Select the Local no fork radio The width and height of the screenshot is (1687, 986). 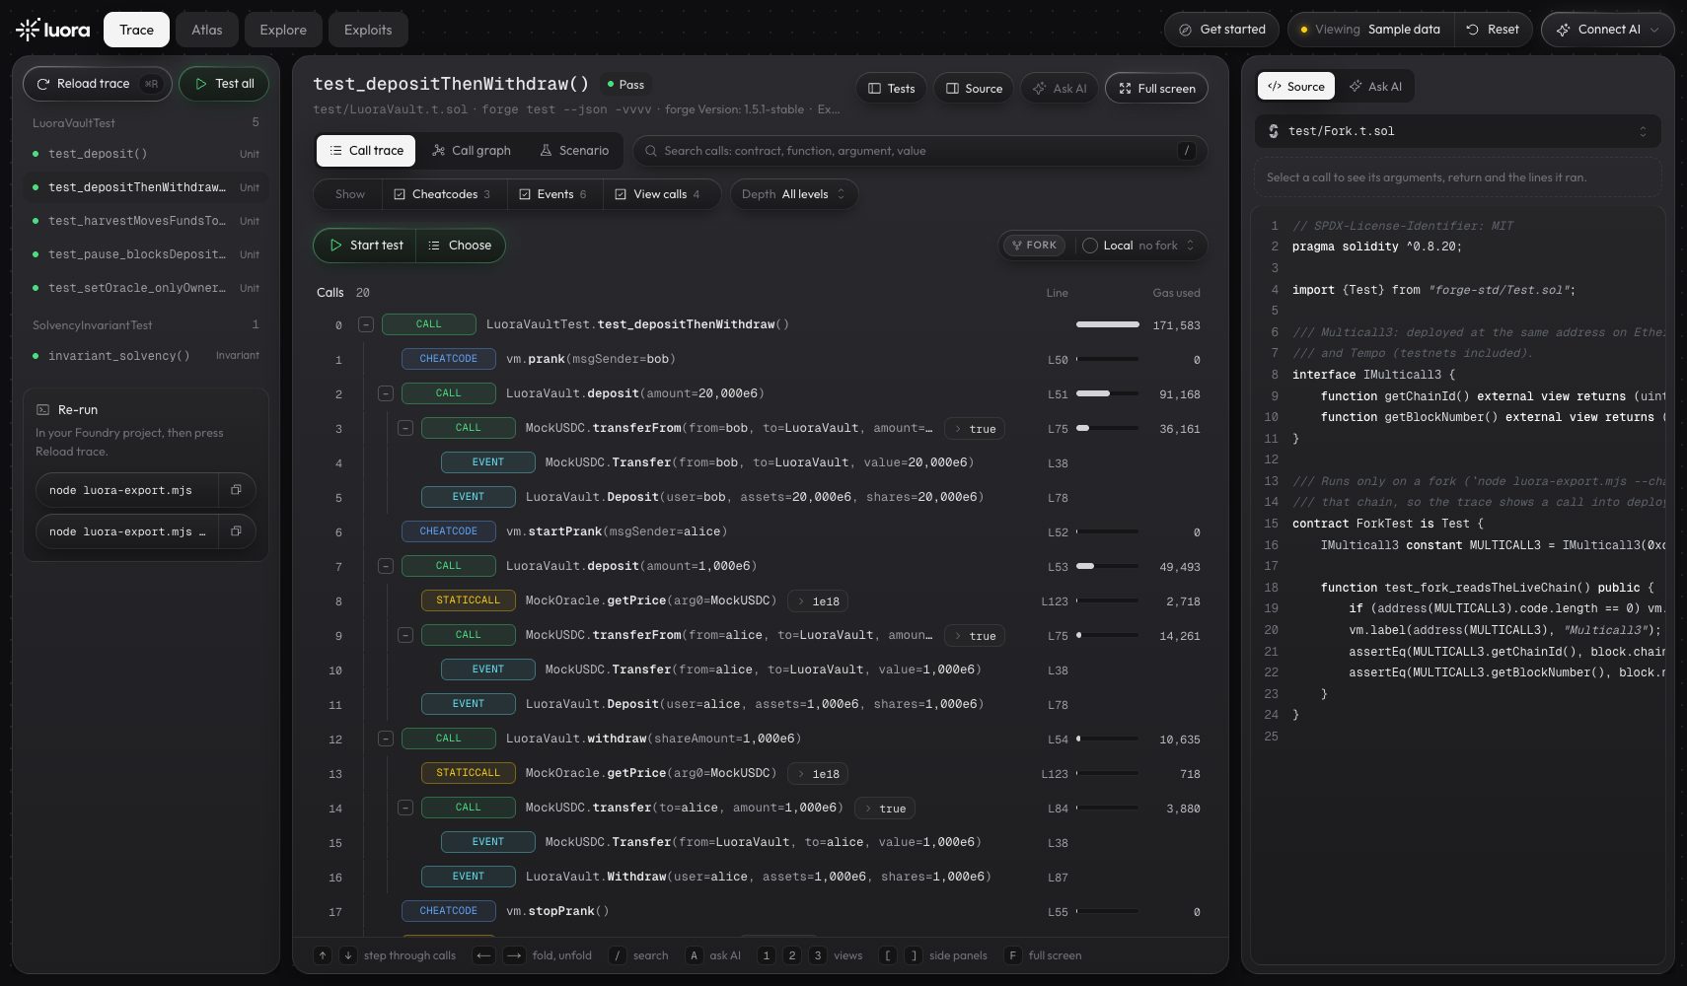[x=1090, y=246]
